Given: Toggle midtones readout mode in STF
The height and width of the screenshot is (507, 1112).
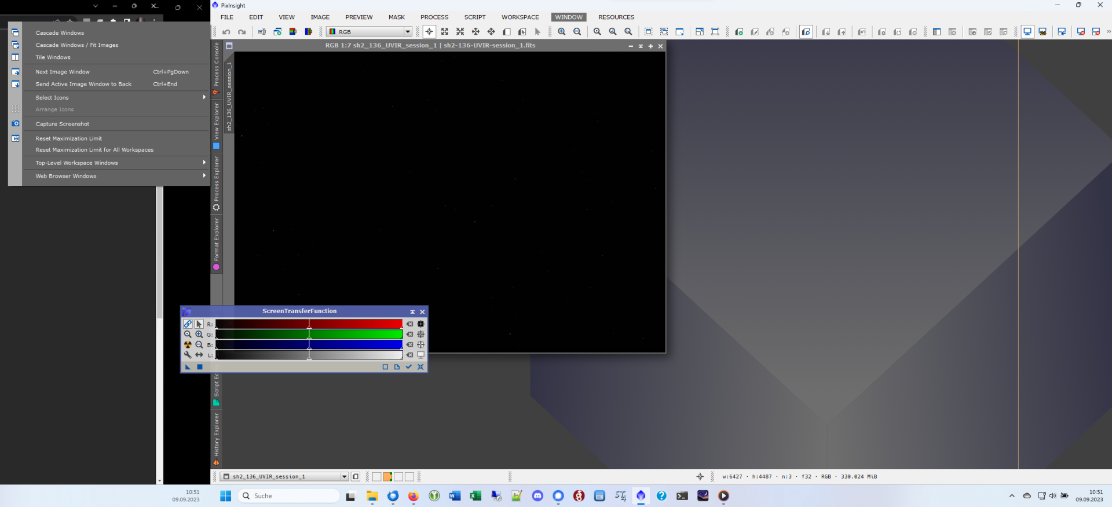Looking at the screenshot, I should coord(421,335).
